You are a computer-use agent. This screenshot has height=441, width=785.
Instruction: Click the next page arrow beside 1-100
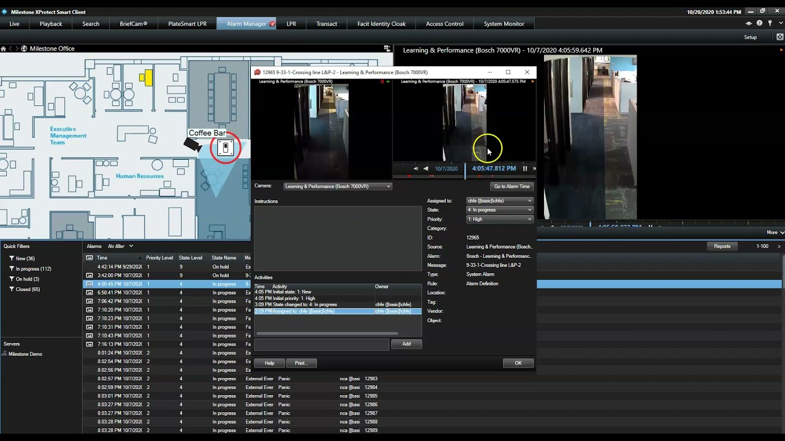pyautogui.click(x=779, y=246)
